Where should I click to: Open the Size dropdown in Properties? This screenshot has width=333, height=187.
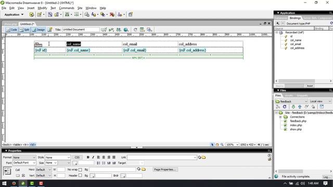51,163
